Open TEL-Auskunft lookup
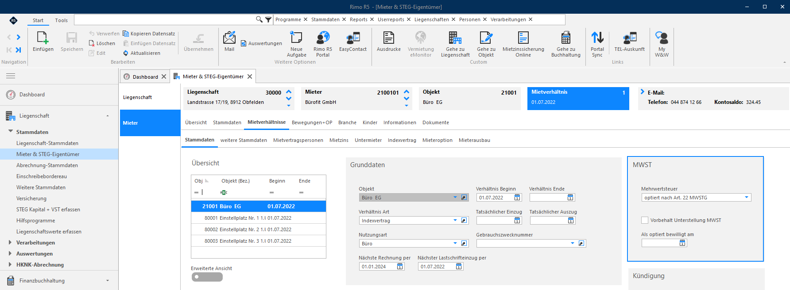790x290 pixels. click(x=630, y=42)
